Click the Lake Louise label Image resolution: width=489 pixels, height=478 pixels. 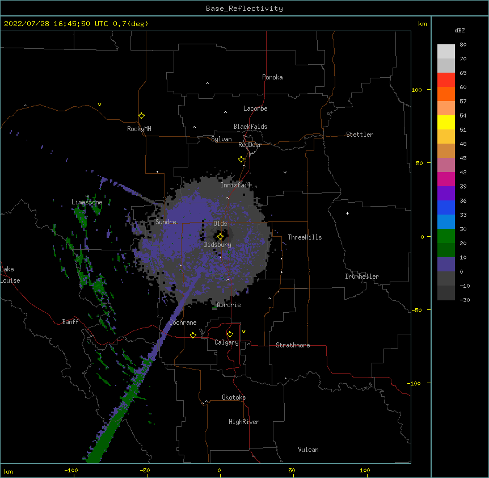[x=10, y=275]
